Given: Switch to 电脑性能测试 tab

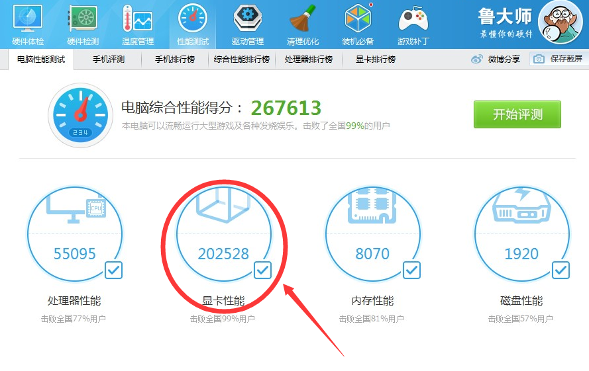Looking at the screenshot, I should [x=41, y=60].
